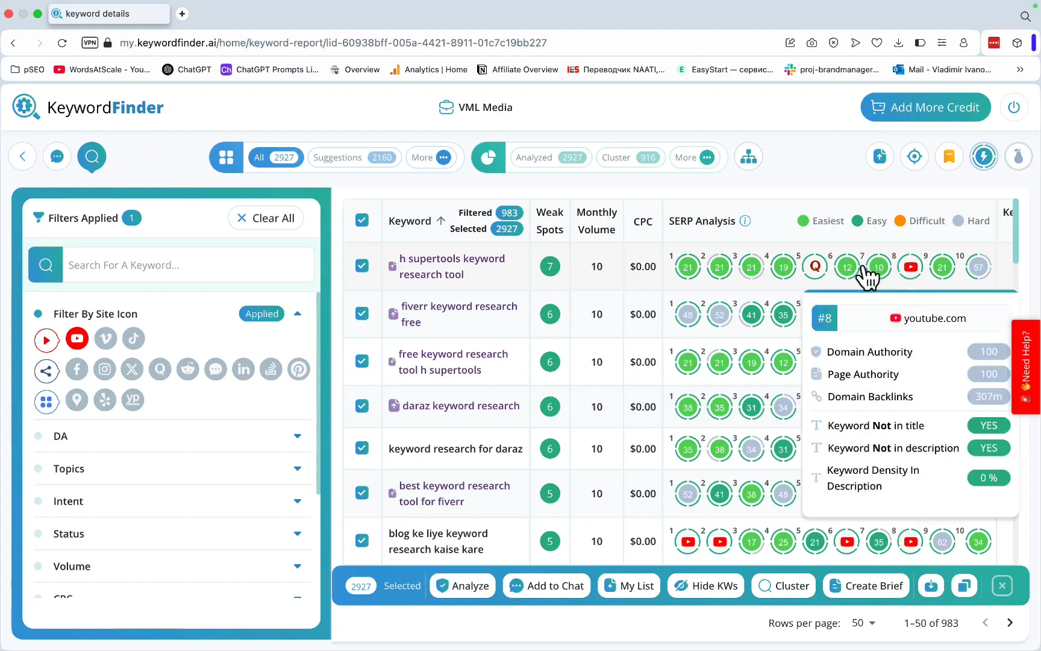Open the sitemap hierarchy icon
The image size is (1041, 651).
tap(749, 157)
